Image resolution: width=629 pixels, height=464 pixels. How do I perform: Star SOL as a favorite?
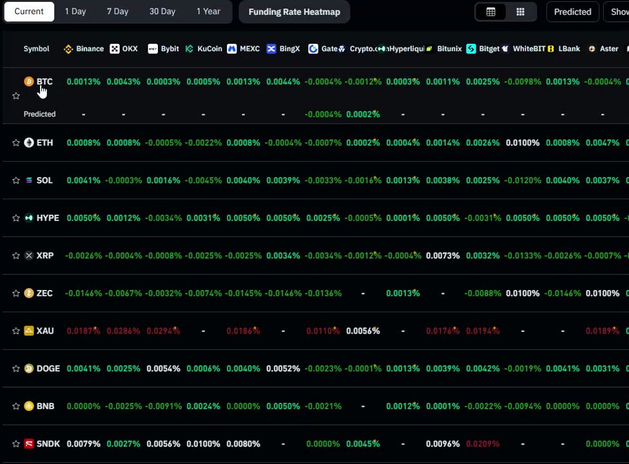point(16,180)
